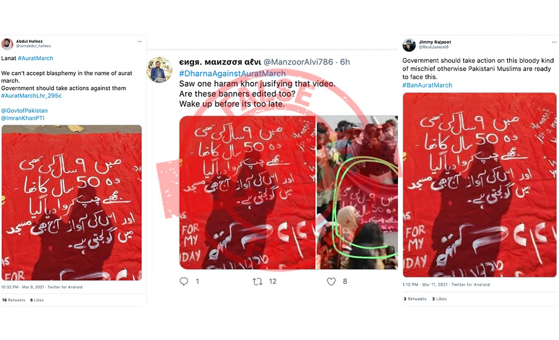Open more options on Abdul Hafeez tweet
This screenshot has height=340, width=559.
pos(140,41)
